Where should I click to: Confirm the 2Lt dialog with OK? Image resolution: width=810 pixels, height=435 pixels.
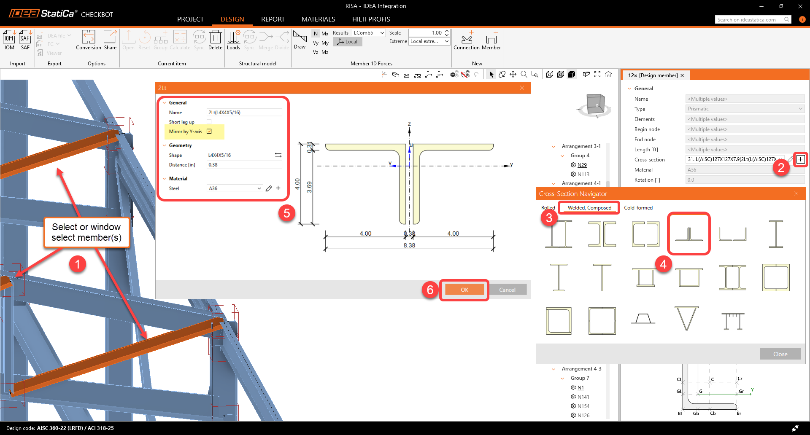click(x=464, y=290)
